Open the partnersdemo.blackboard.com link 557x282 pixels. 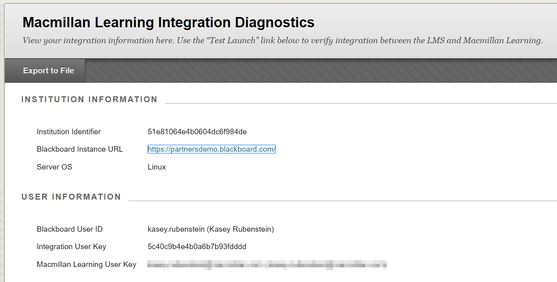(x=211, y=149)
